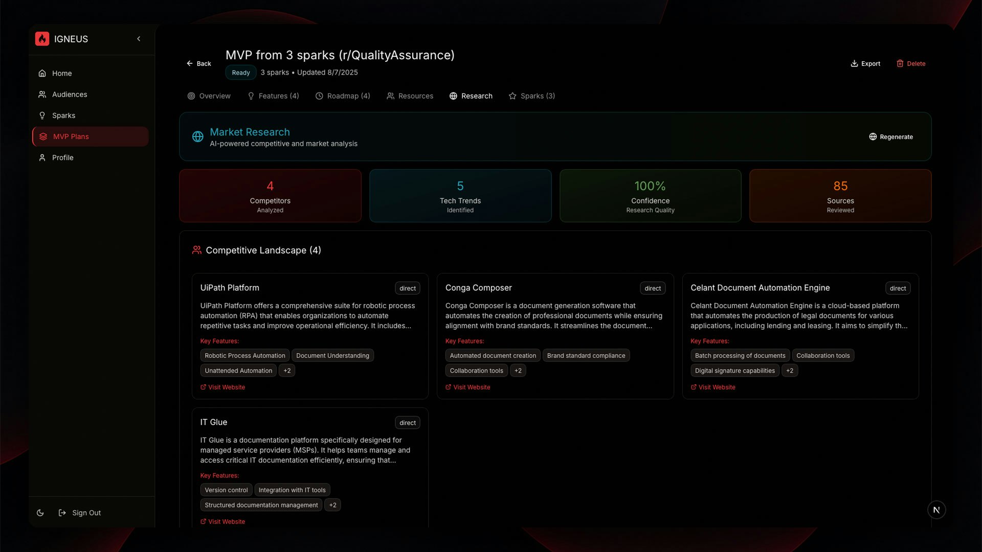Open the Home page from the sidebar

(90, 73)
